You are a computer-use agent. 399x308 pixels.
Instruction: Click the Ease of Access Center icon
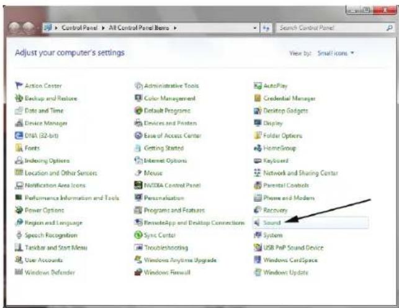[138, 135]
